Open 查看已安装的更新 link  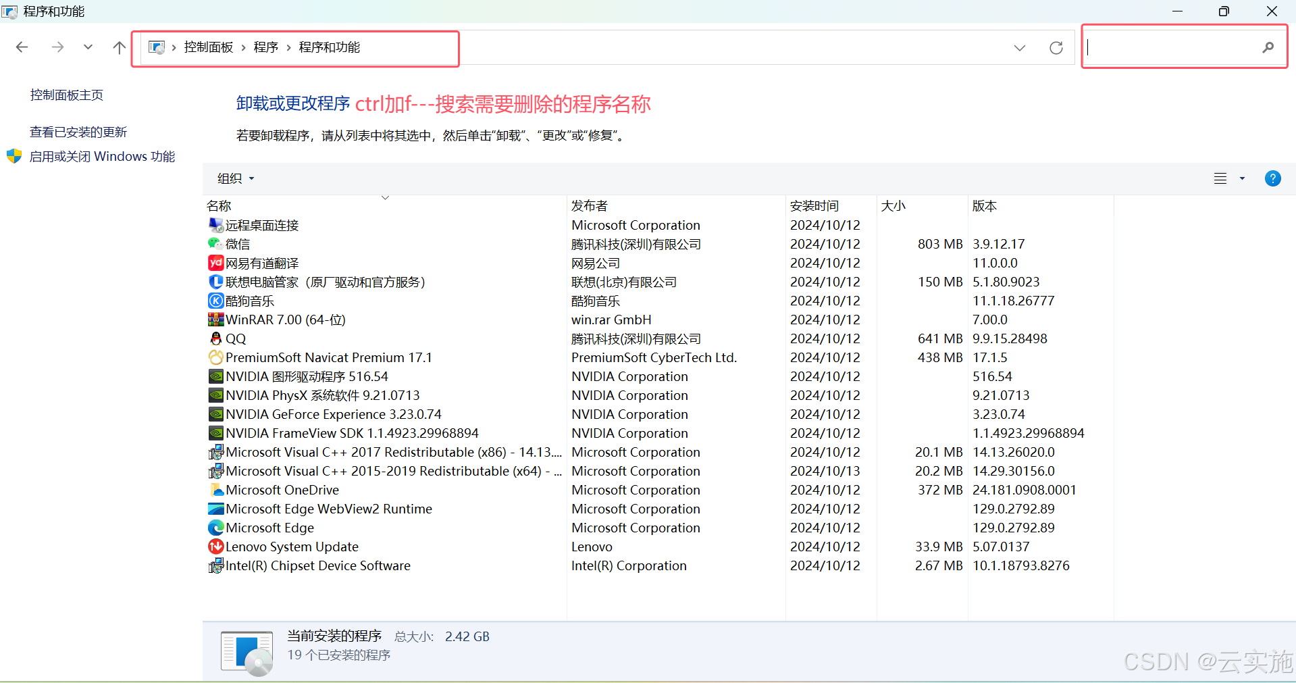tap(78, 132)
